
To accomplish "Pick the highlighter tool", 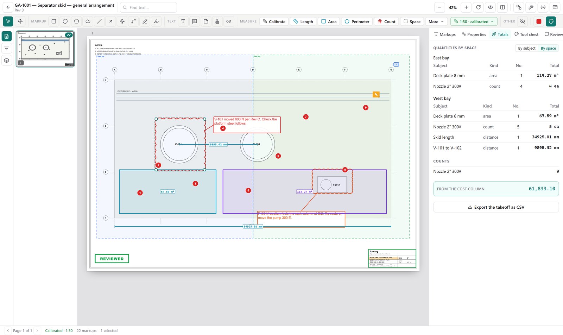I will click(156, 21).
